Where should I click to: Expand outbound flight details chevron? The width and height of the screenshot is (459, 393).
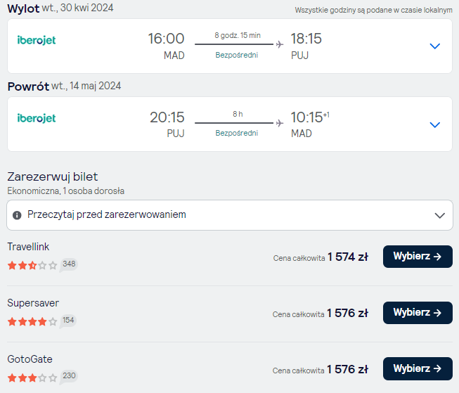434,46
